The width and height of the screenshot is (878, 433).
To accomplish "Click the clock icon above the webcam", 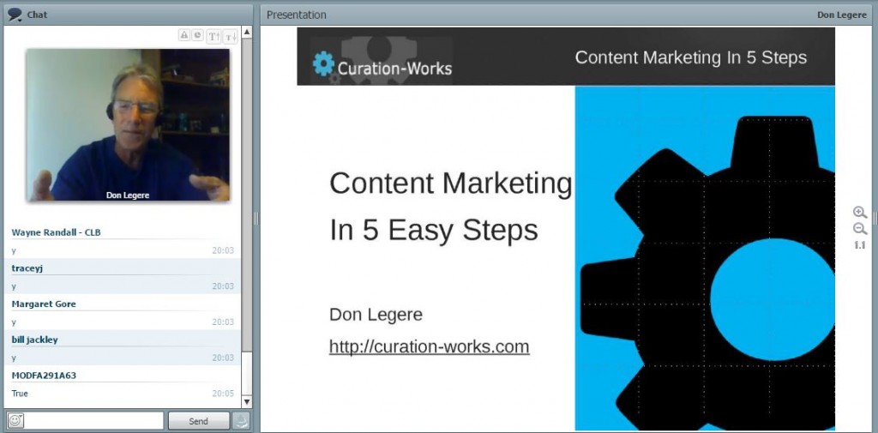I will pyautogui.click(x=197, y=35).
